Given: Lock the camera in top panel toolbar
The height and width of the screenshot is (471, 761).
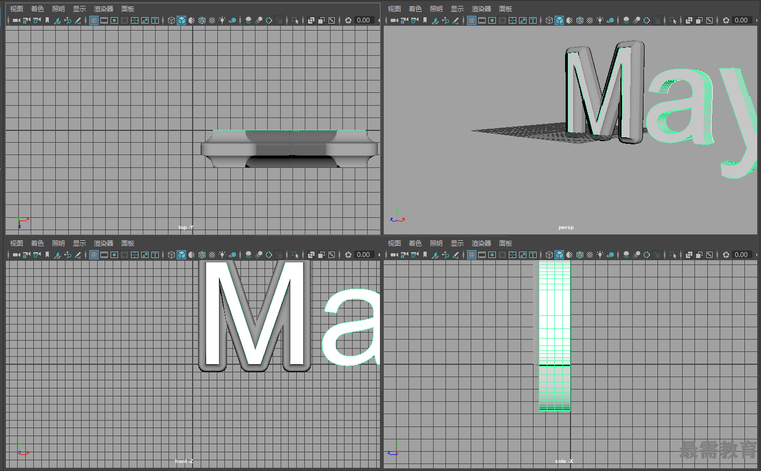Looking at the screenshot, I should (26, 20).
